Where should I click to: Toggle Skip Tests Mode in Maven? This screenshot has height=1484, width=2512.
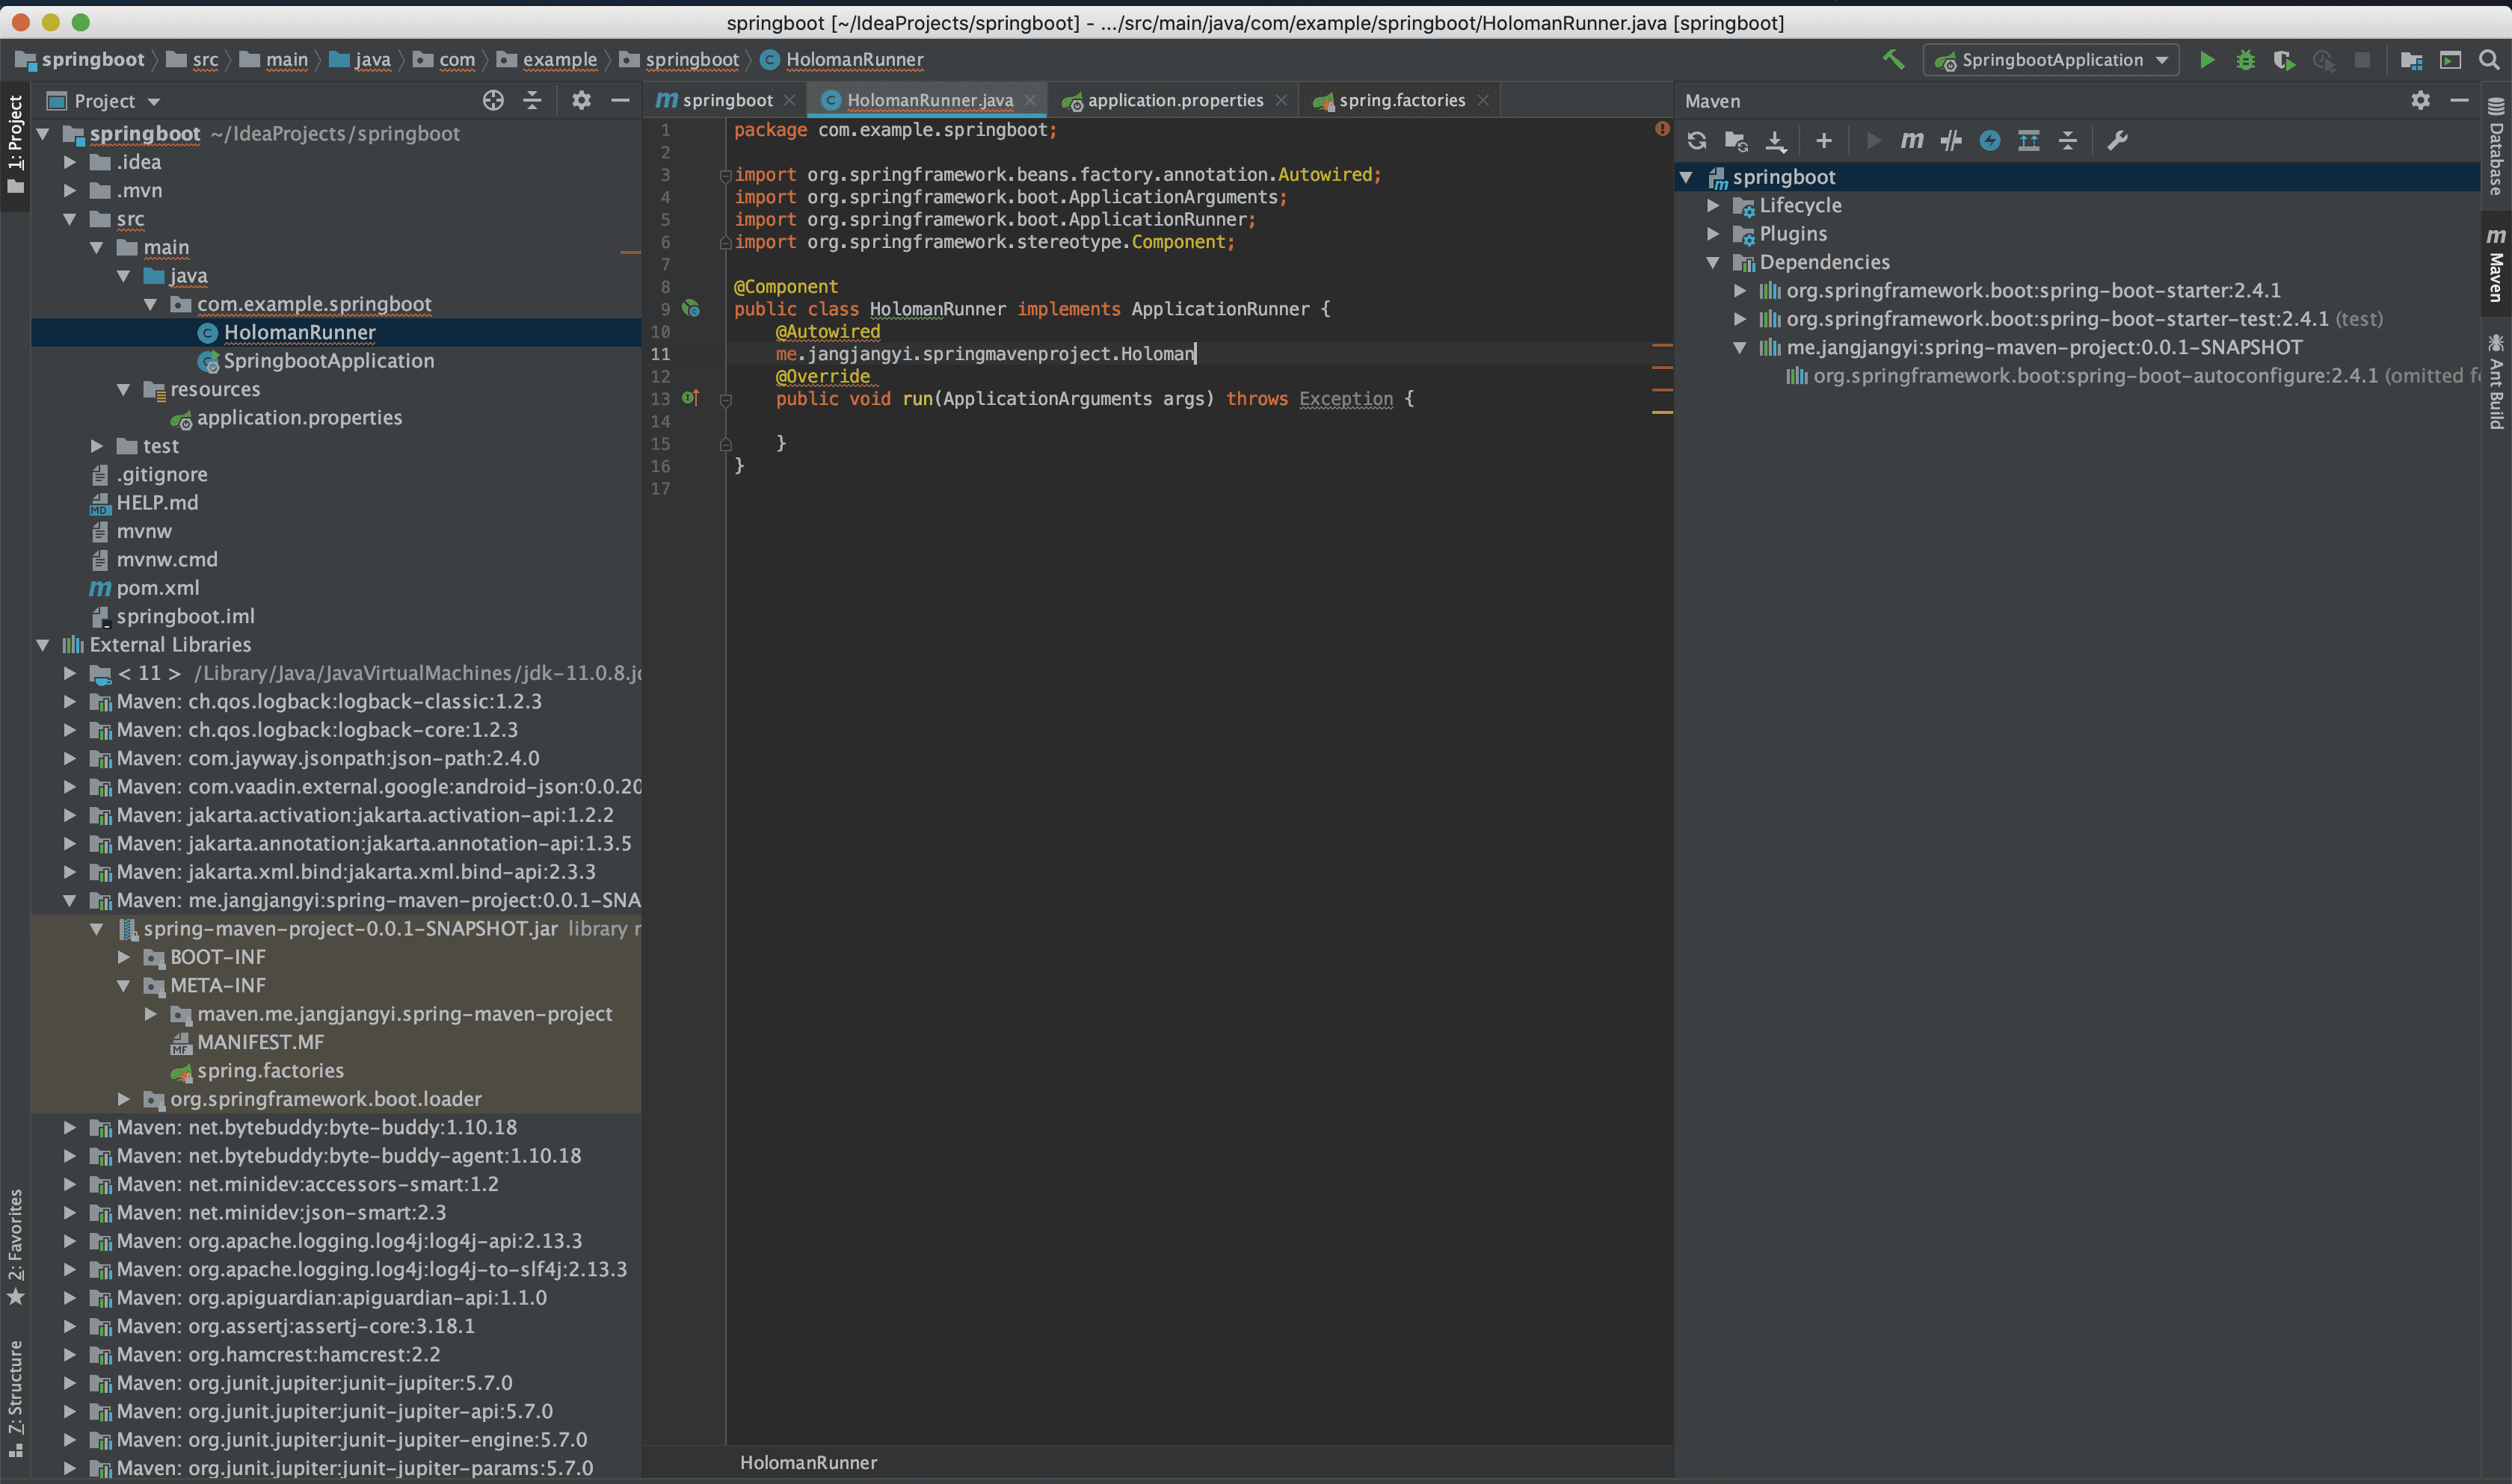point(1990,140)
